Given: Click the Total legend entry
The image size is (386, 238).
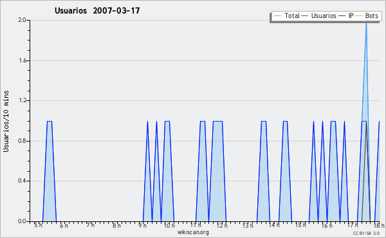Looking at the screenshot, I should pos(287,15).
